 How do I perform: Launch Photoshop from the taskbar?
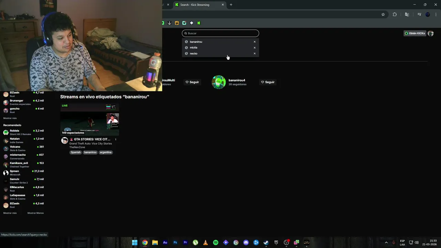[x=175, y=242]
